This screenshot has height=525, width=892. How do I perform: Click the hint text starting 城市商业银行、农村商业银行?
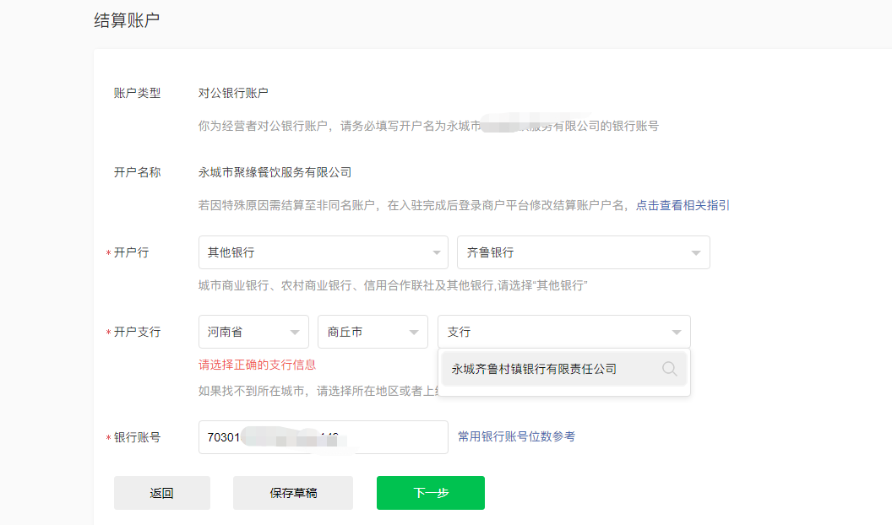point(393,285)
